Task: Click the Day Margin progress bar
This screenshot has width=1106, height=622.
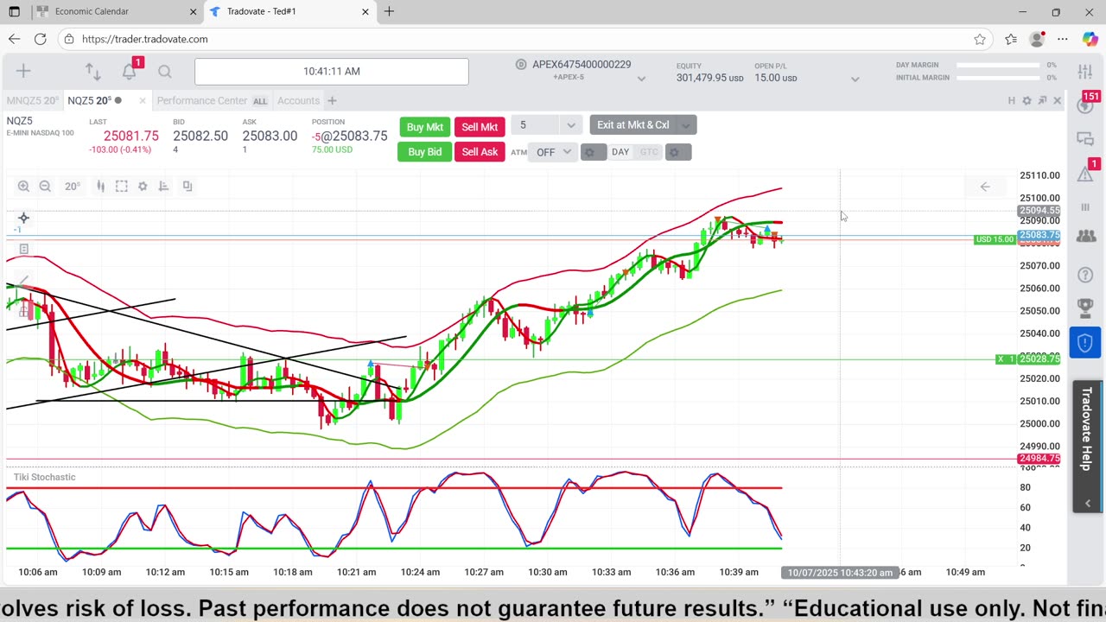Action: point(999,65)
